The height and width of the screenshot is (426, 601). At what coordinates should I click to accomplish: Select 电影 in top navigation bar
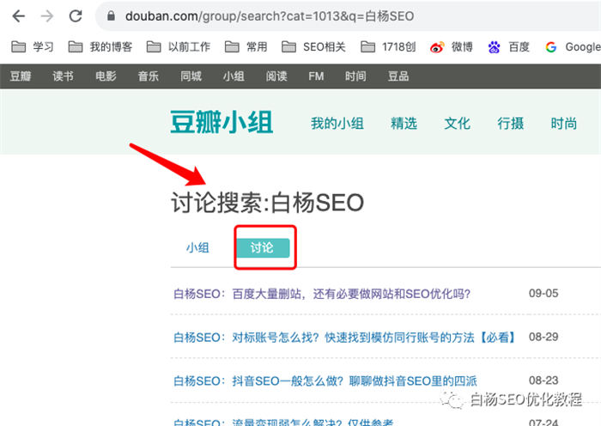(x=106, y=76)
